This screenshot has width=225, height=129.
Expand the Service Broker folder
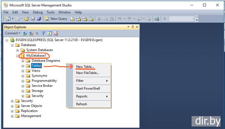coord(23,86)
